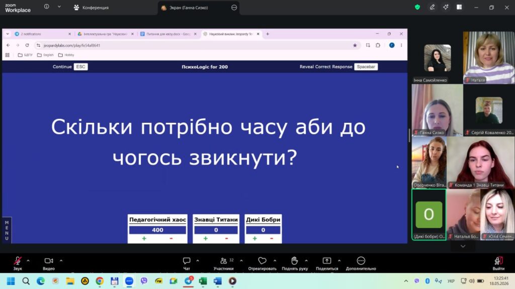Open the Zoom Chat panel
Screen dimensions: 515x289
[x=187, y=261]
